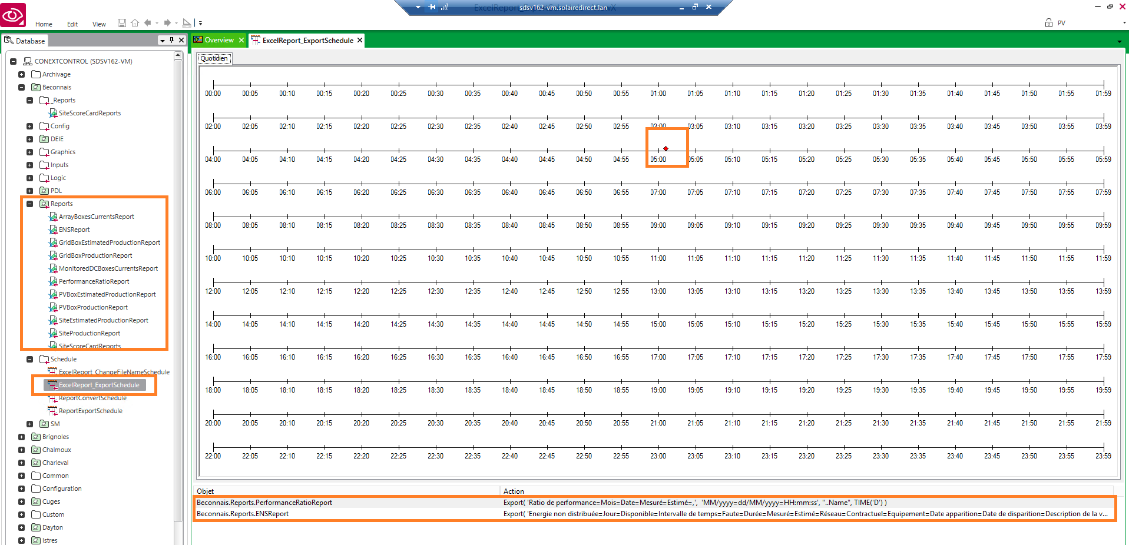Click the PV user lock icon
Image resolution: width=1129 pixels, height=545 pixels.
click(x=1048, y=23)
